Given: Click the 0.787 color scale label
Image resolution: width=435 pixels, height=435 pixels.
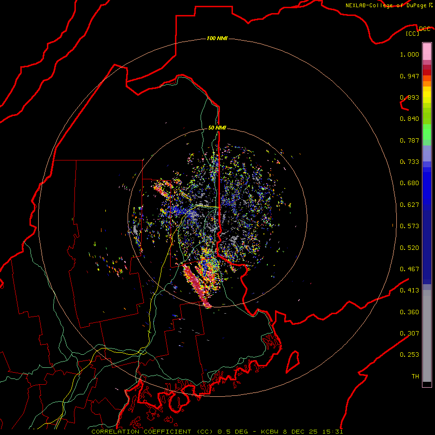Looking at the screenshot, I should point(409,140).
